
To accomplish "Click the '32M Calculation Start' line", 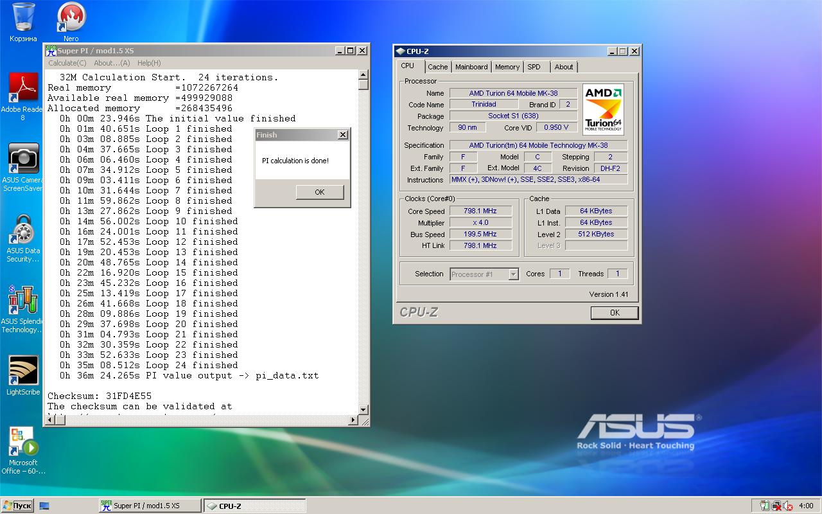I will [x=169, y=77].
